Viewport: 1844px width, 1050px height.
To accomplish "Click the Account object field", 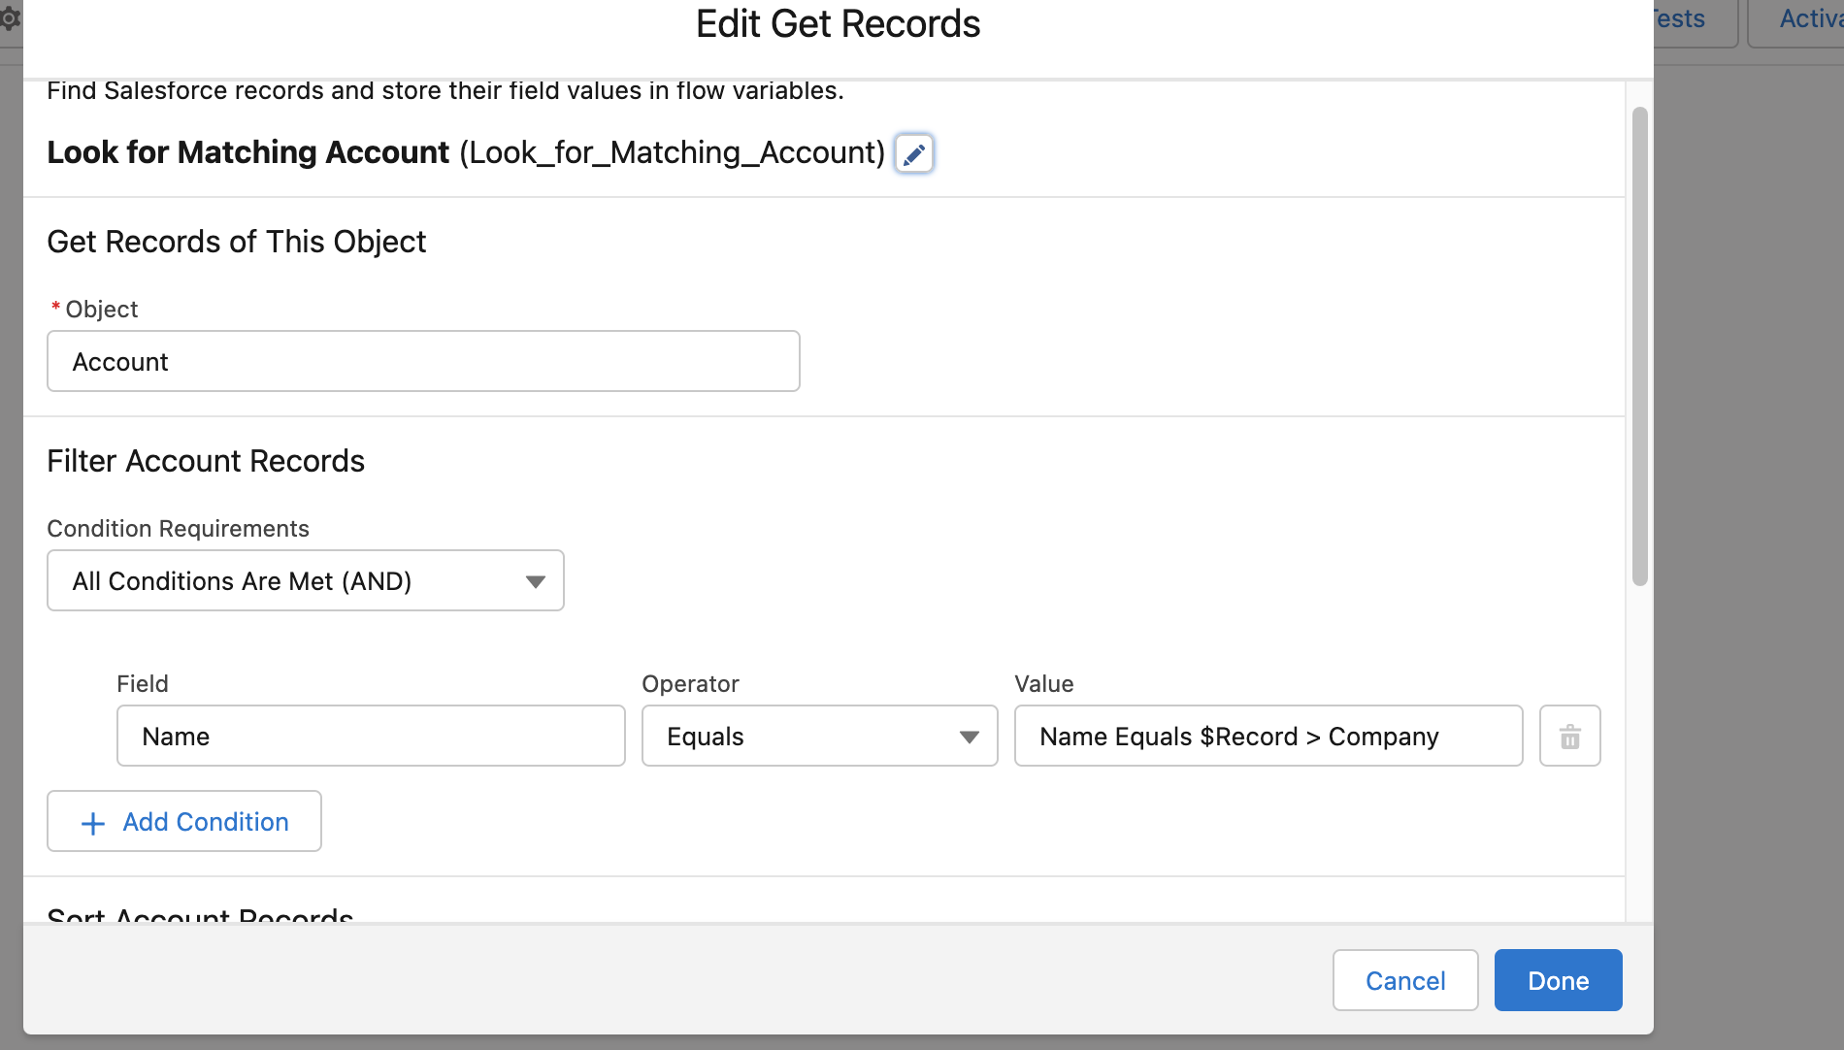I will [x=423, y=362].
